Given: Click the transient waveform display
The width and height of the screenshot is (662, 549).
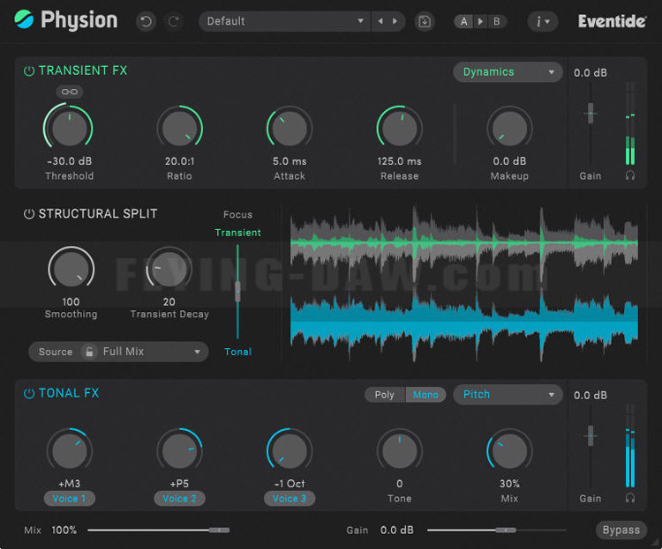Looking at the screenshot, I should pyautogui.click(x=464, y=243).
